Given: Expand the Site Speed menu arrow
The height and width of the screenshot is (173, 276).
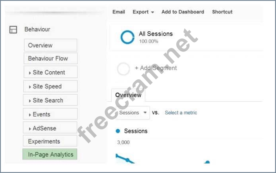Looking at the screenshot, I should coord(30,87).
